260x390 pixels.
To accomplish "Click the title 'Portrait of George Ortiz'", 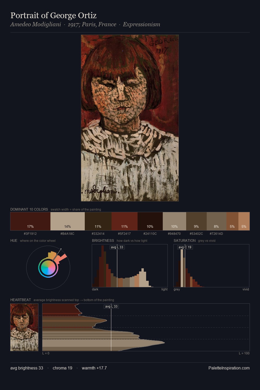I will click(x=54, y=15).
